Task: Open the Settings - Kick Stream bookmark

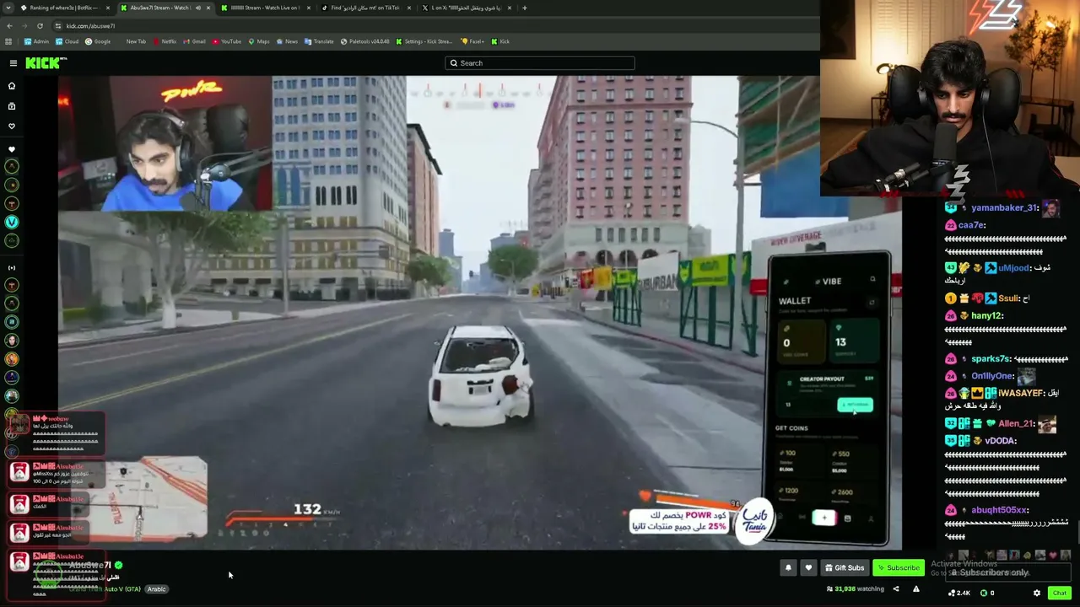Action: 424,41
